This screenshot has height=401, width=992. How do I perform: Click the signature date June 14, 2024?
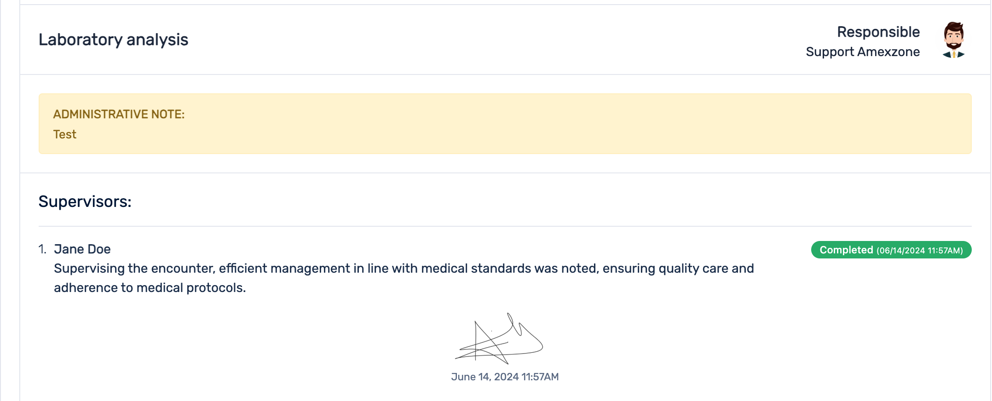484,377
